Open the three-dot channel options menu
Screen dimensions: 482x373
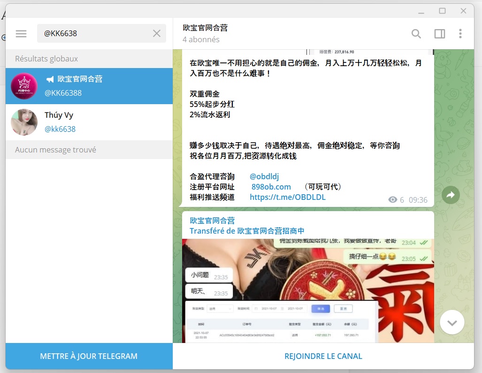[x=460, y=33]
